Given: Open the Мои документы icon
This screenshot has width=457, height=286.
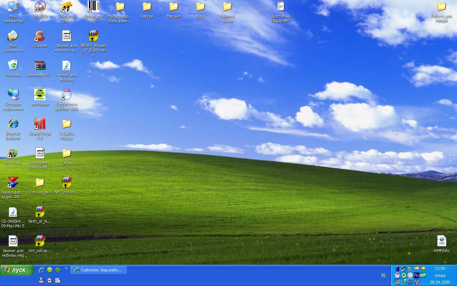Looking at the screenshot, I should [13, 41].
